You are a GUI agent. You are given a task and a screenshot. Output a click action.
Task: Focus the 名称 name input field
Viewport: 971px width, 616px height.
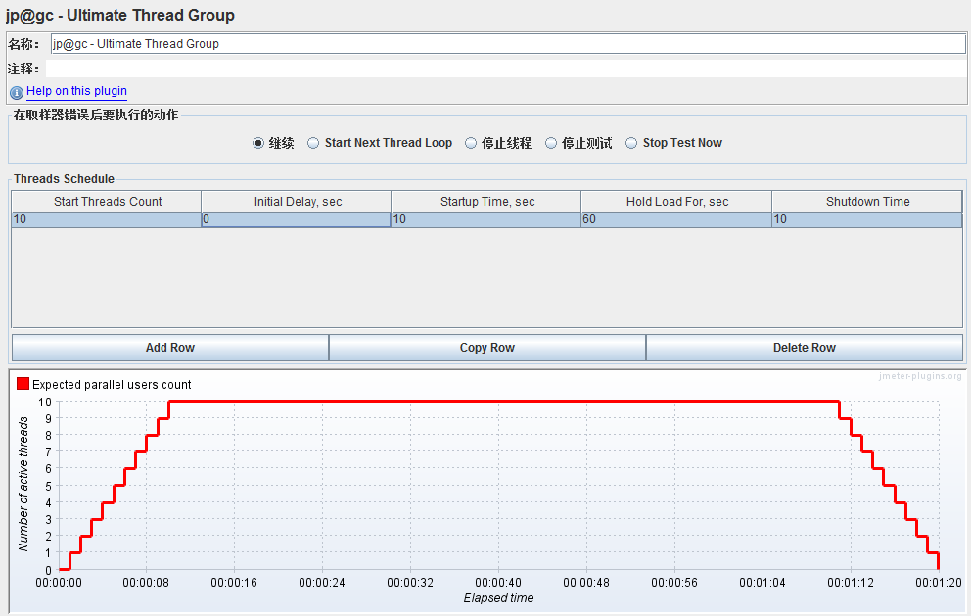pyautogui.click(x=508, y=44)
